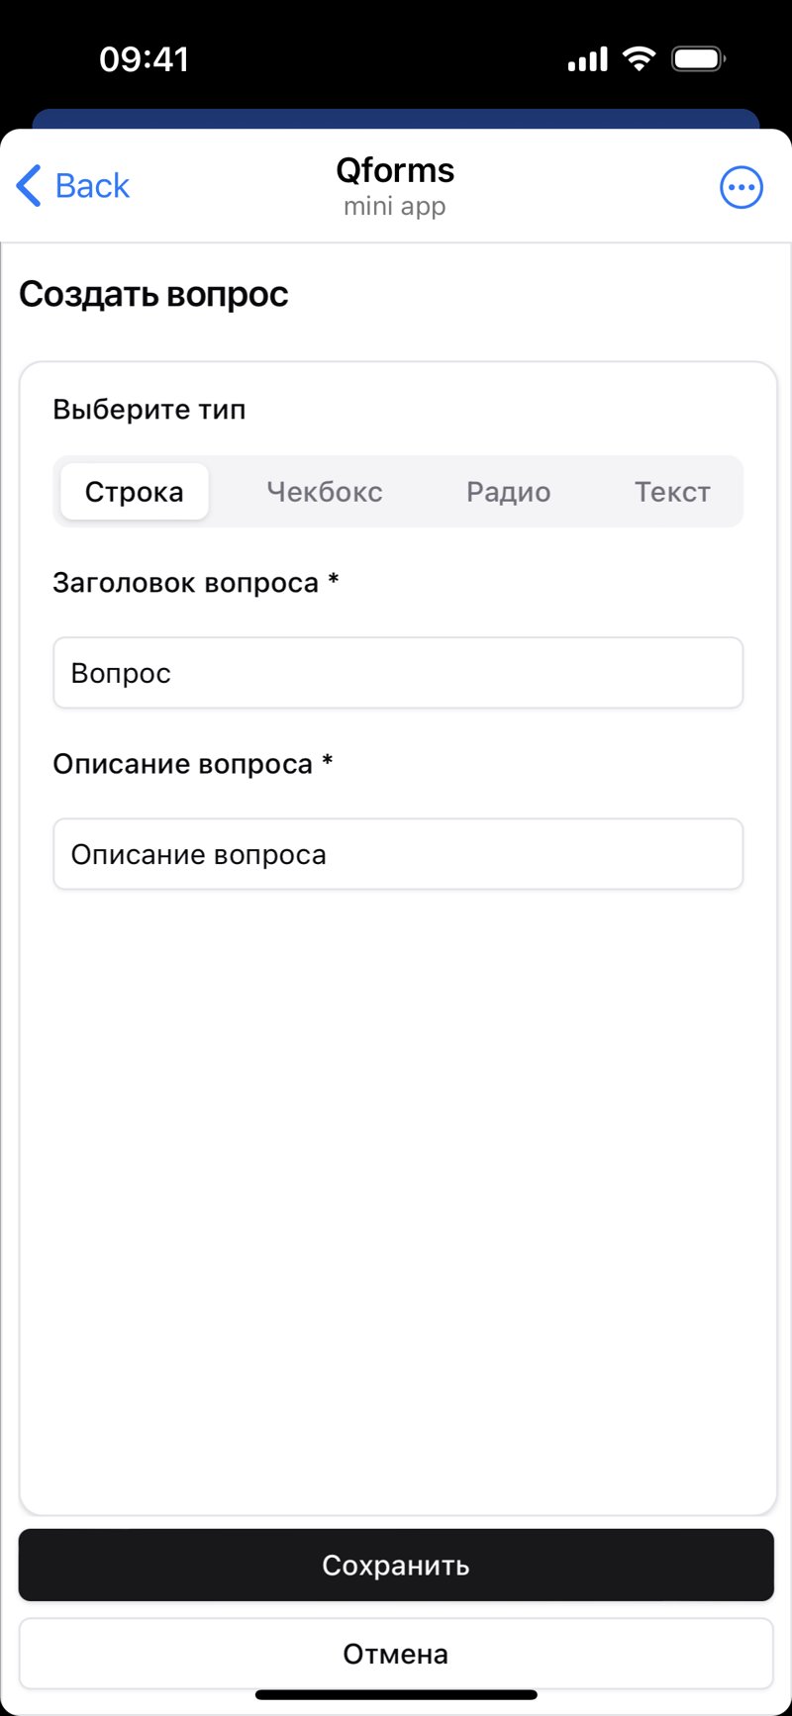The width and height of the screenshot is (792, 1716).
Task: Focus the Описание вопроса input field
Action: (398, 854)
